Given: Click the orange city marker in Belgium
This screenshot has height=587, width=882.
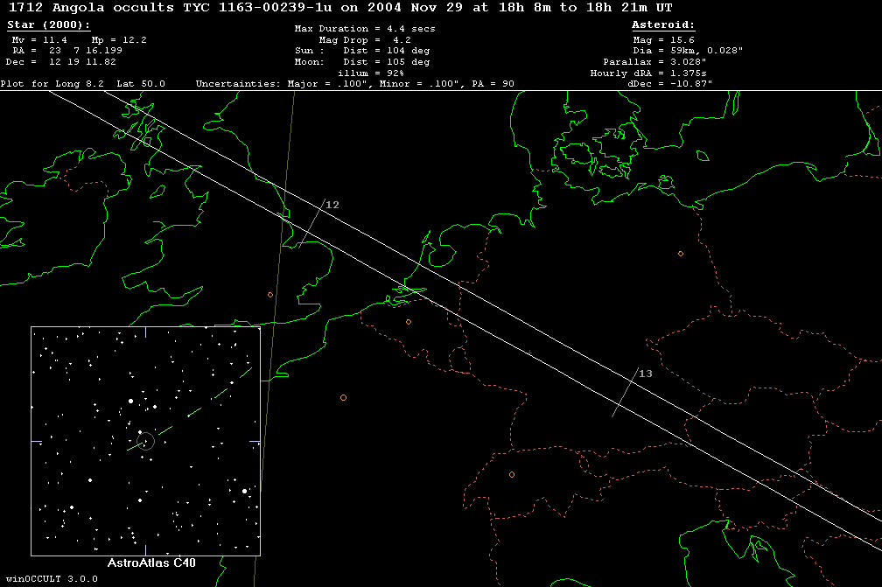Looking at the screenshot, I should (409, 322).
